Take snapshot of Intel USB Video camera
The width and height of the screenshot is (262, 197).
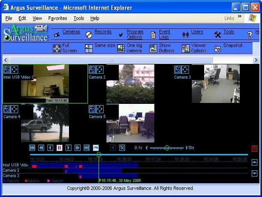pyautogui.click(x=7, y=70)
